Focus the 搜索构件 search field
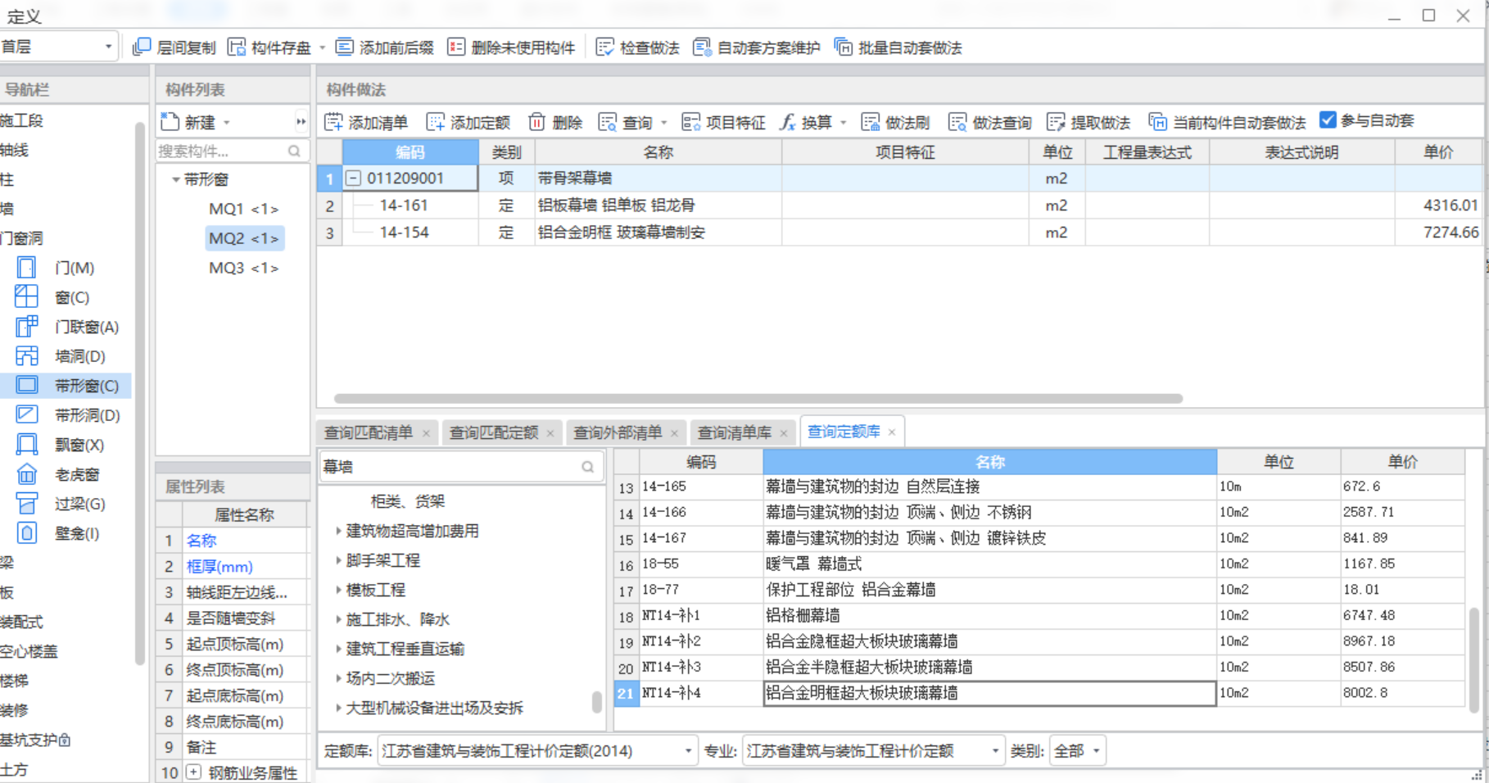The image size is (1489, 783). pyautogui.click(x=221, y=151)
